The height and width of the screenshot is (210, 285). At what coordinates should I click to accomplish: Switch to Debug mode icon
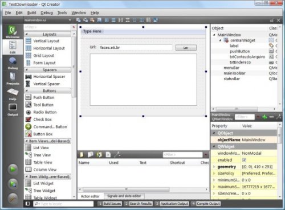pos(13,63)
